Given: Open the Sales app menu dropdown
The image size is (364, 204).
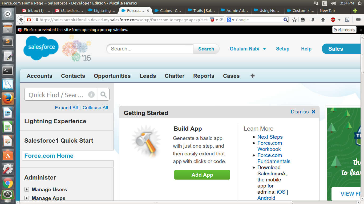Looking at the screenshot, I should click(x=341, y=49).
